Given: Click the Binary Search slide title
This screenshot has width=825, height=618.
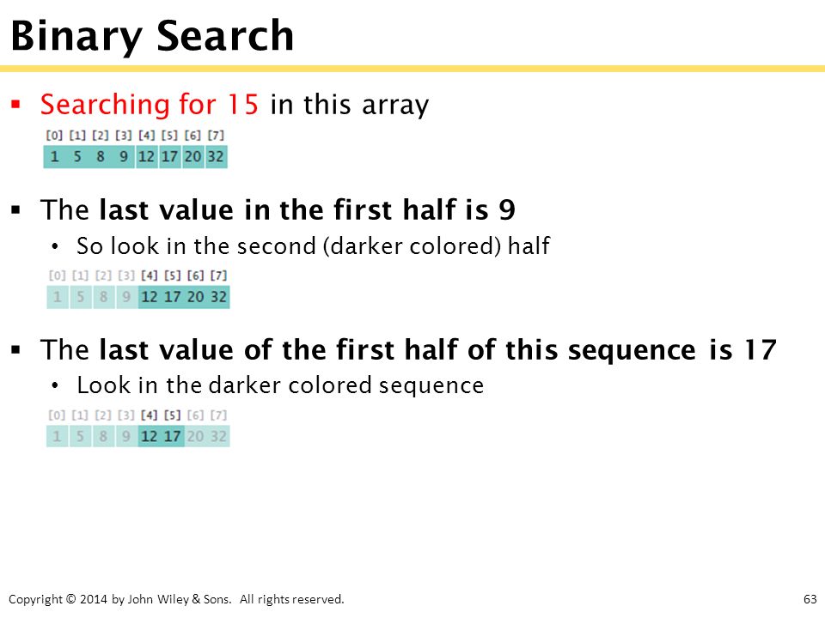Looking at the screenshot, I should (x=152, y=36).
